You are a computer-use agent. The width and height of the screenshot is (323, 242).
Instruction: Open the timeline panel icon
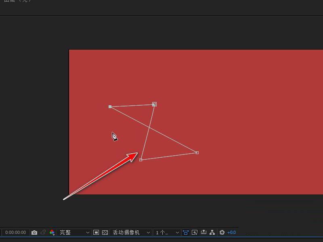click(x=203, y=233)
